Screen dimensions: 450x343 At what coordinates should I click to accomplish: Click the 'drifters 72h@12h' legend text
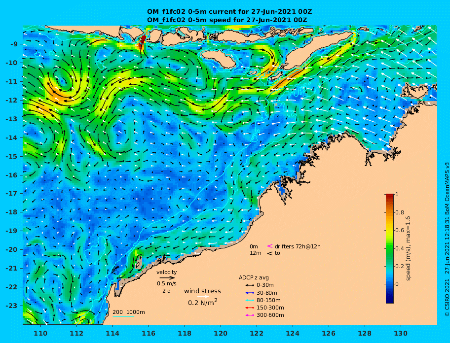coord(298,246)
